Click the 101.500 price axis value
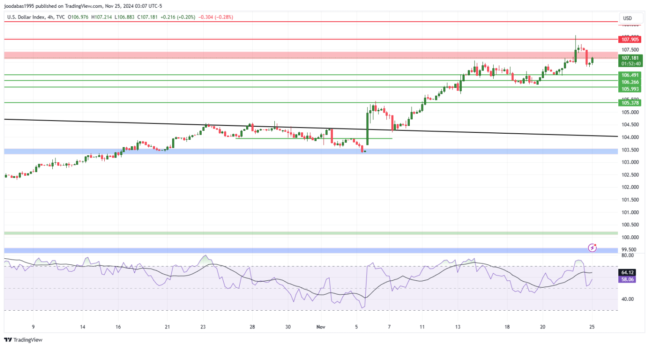Viewport: 649px width, 347px height. point(630,200)
